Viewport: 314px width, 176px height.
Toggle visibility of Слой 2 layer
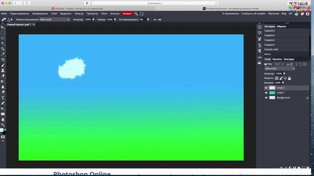[266, 88]
